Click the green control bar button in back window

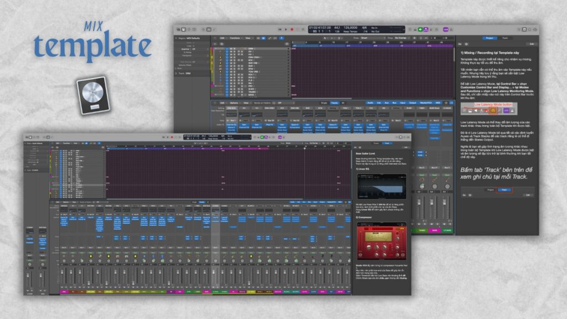point(420,29)
